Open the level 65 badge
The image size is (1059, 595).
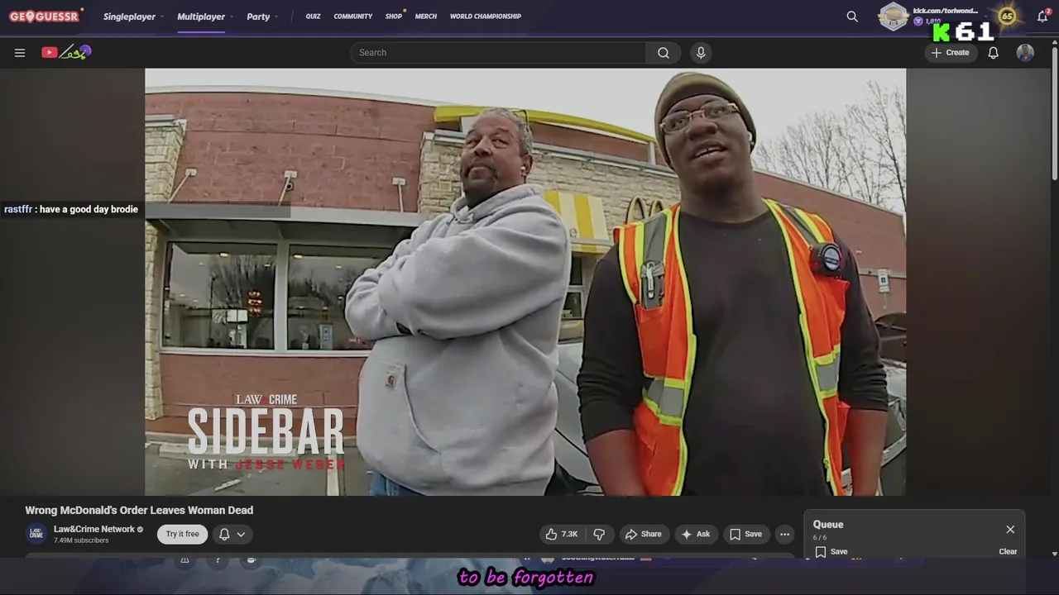(1007, 16)
